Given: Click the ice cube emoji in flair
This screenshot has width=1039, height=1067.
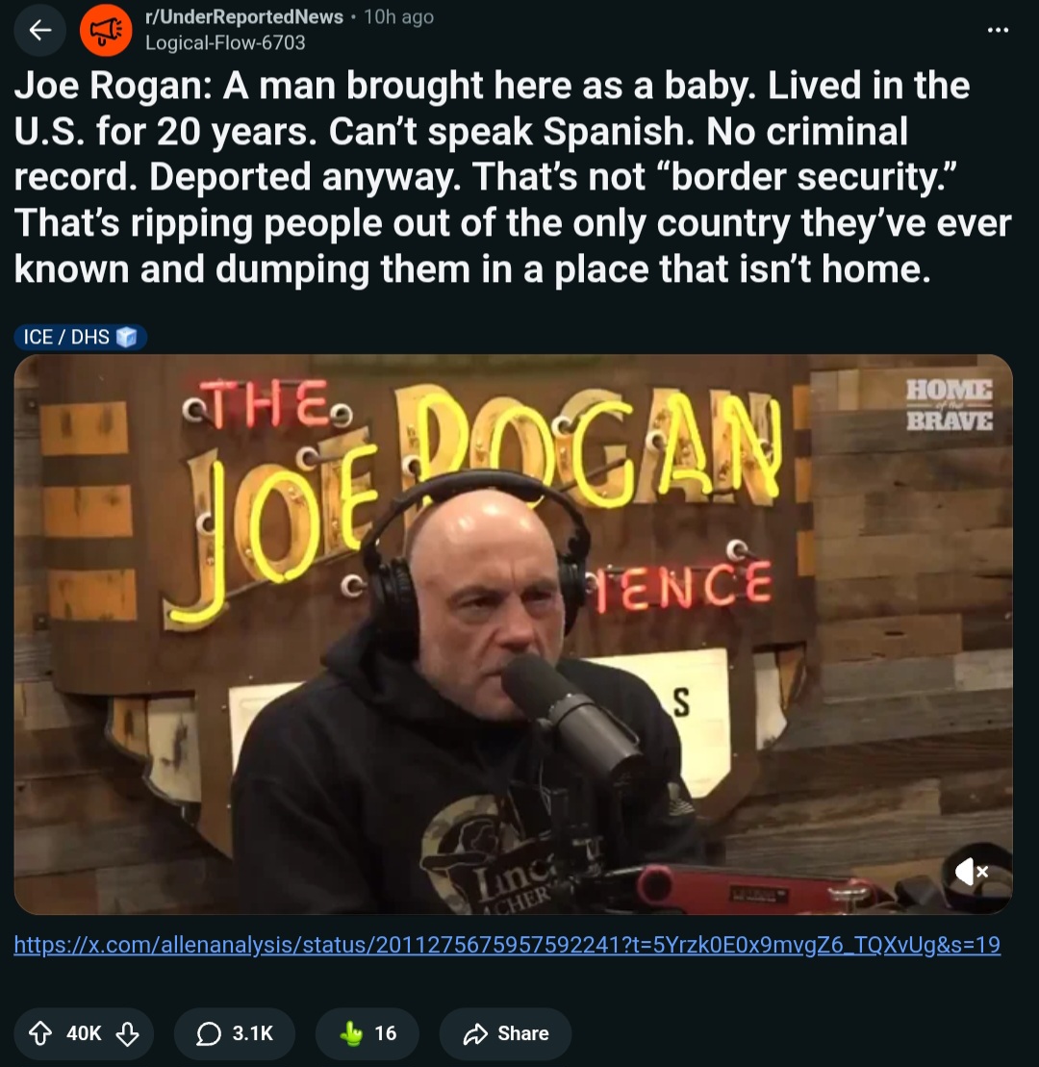Looking at the screenshot, I should point(127,337).
